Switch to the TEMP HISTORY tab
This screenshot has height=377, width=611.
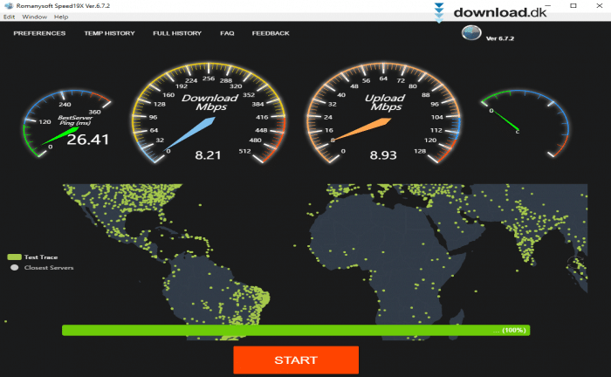click(x=109, y=33)
